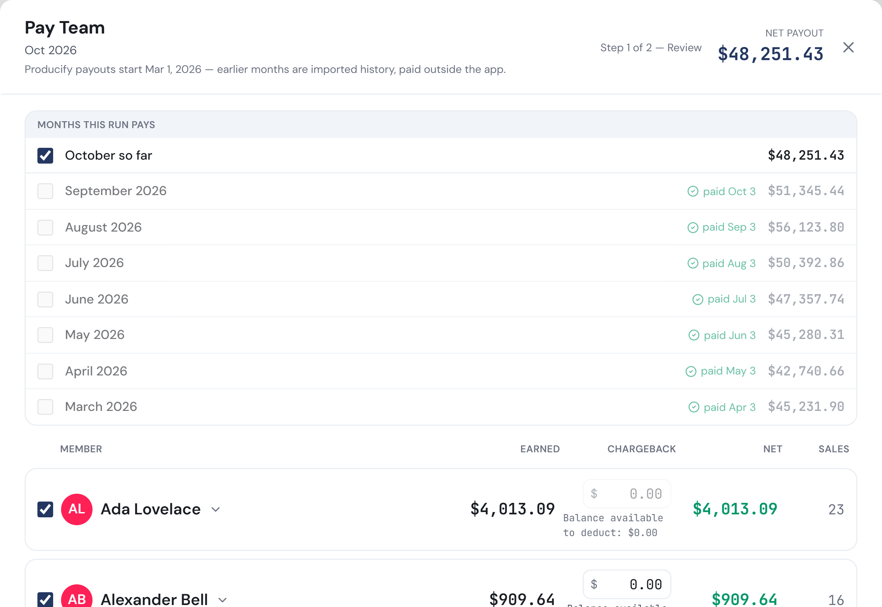Click the August 2026 amount $56,123.80

click(806, 227)
